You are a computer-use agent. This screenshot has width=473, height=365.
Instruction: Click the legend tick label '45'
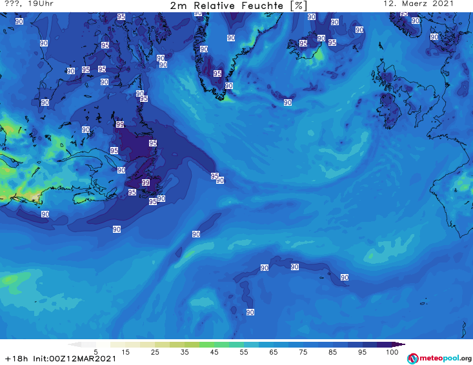click(214, 352)
